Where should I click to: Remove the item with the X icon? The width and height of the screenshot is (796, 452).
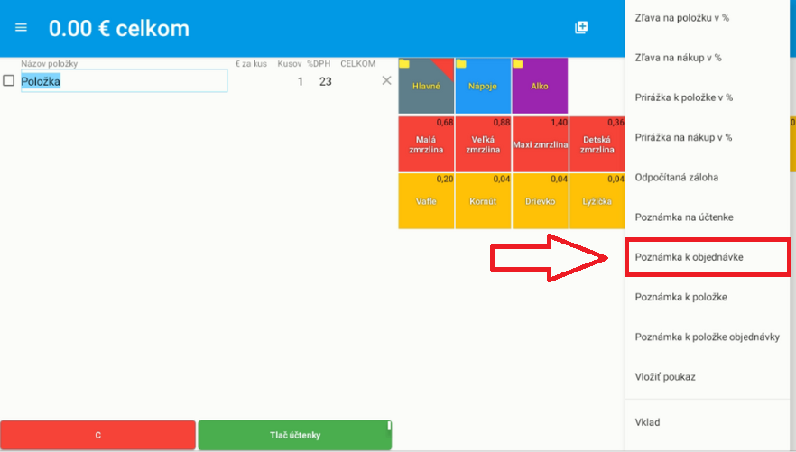click(x=386, y=81)
